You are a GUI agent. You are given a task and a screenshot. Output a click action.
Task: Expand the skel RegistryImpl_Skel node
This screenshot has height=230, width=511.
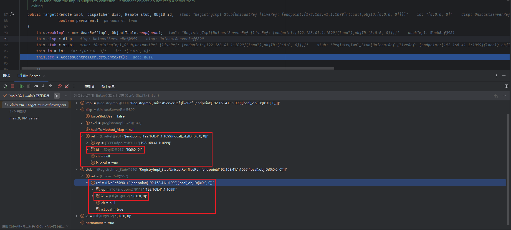tap(82, 123)
